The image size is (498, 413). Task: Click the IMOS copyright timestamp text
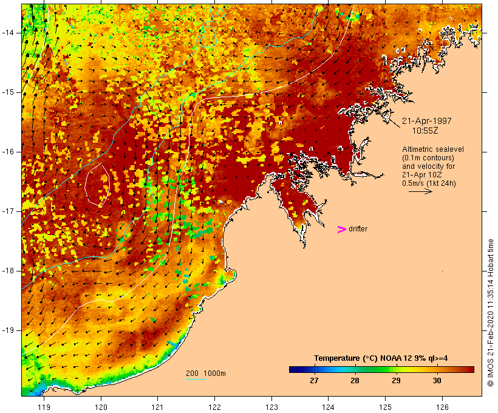[490, 313]
